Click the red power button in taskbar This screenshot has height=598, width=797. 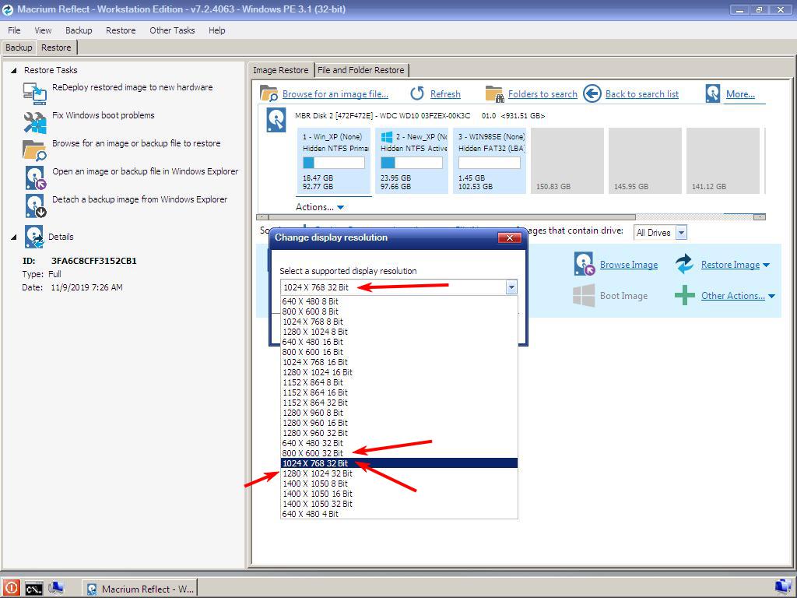pos(11,589)
